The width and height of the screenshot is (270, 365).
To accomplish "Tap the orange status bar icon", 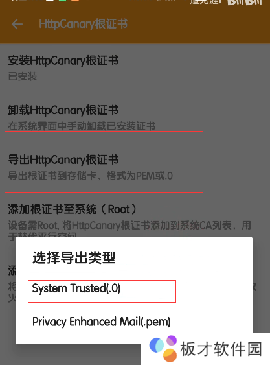I will (75, 1).
